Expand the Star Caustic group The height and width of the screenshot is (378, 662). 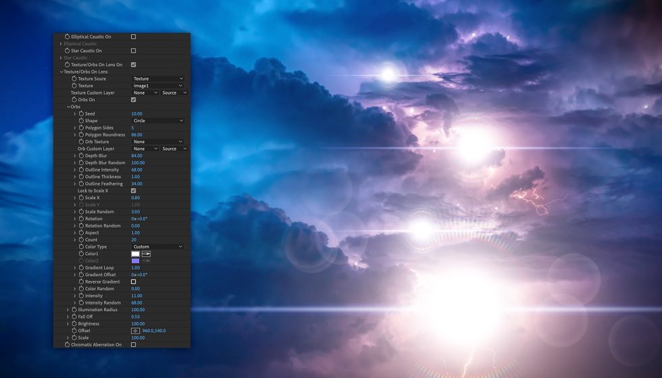(60, 58)
